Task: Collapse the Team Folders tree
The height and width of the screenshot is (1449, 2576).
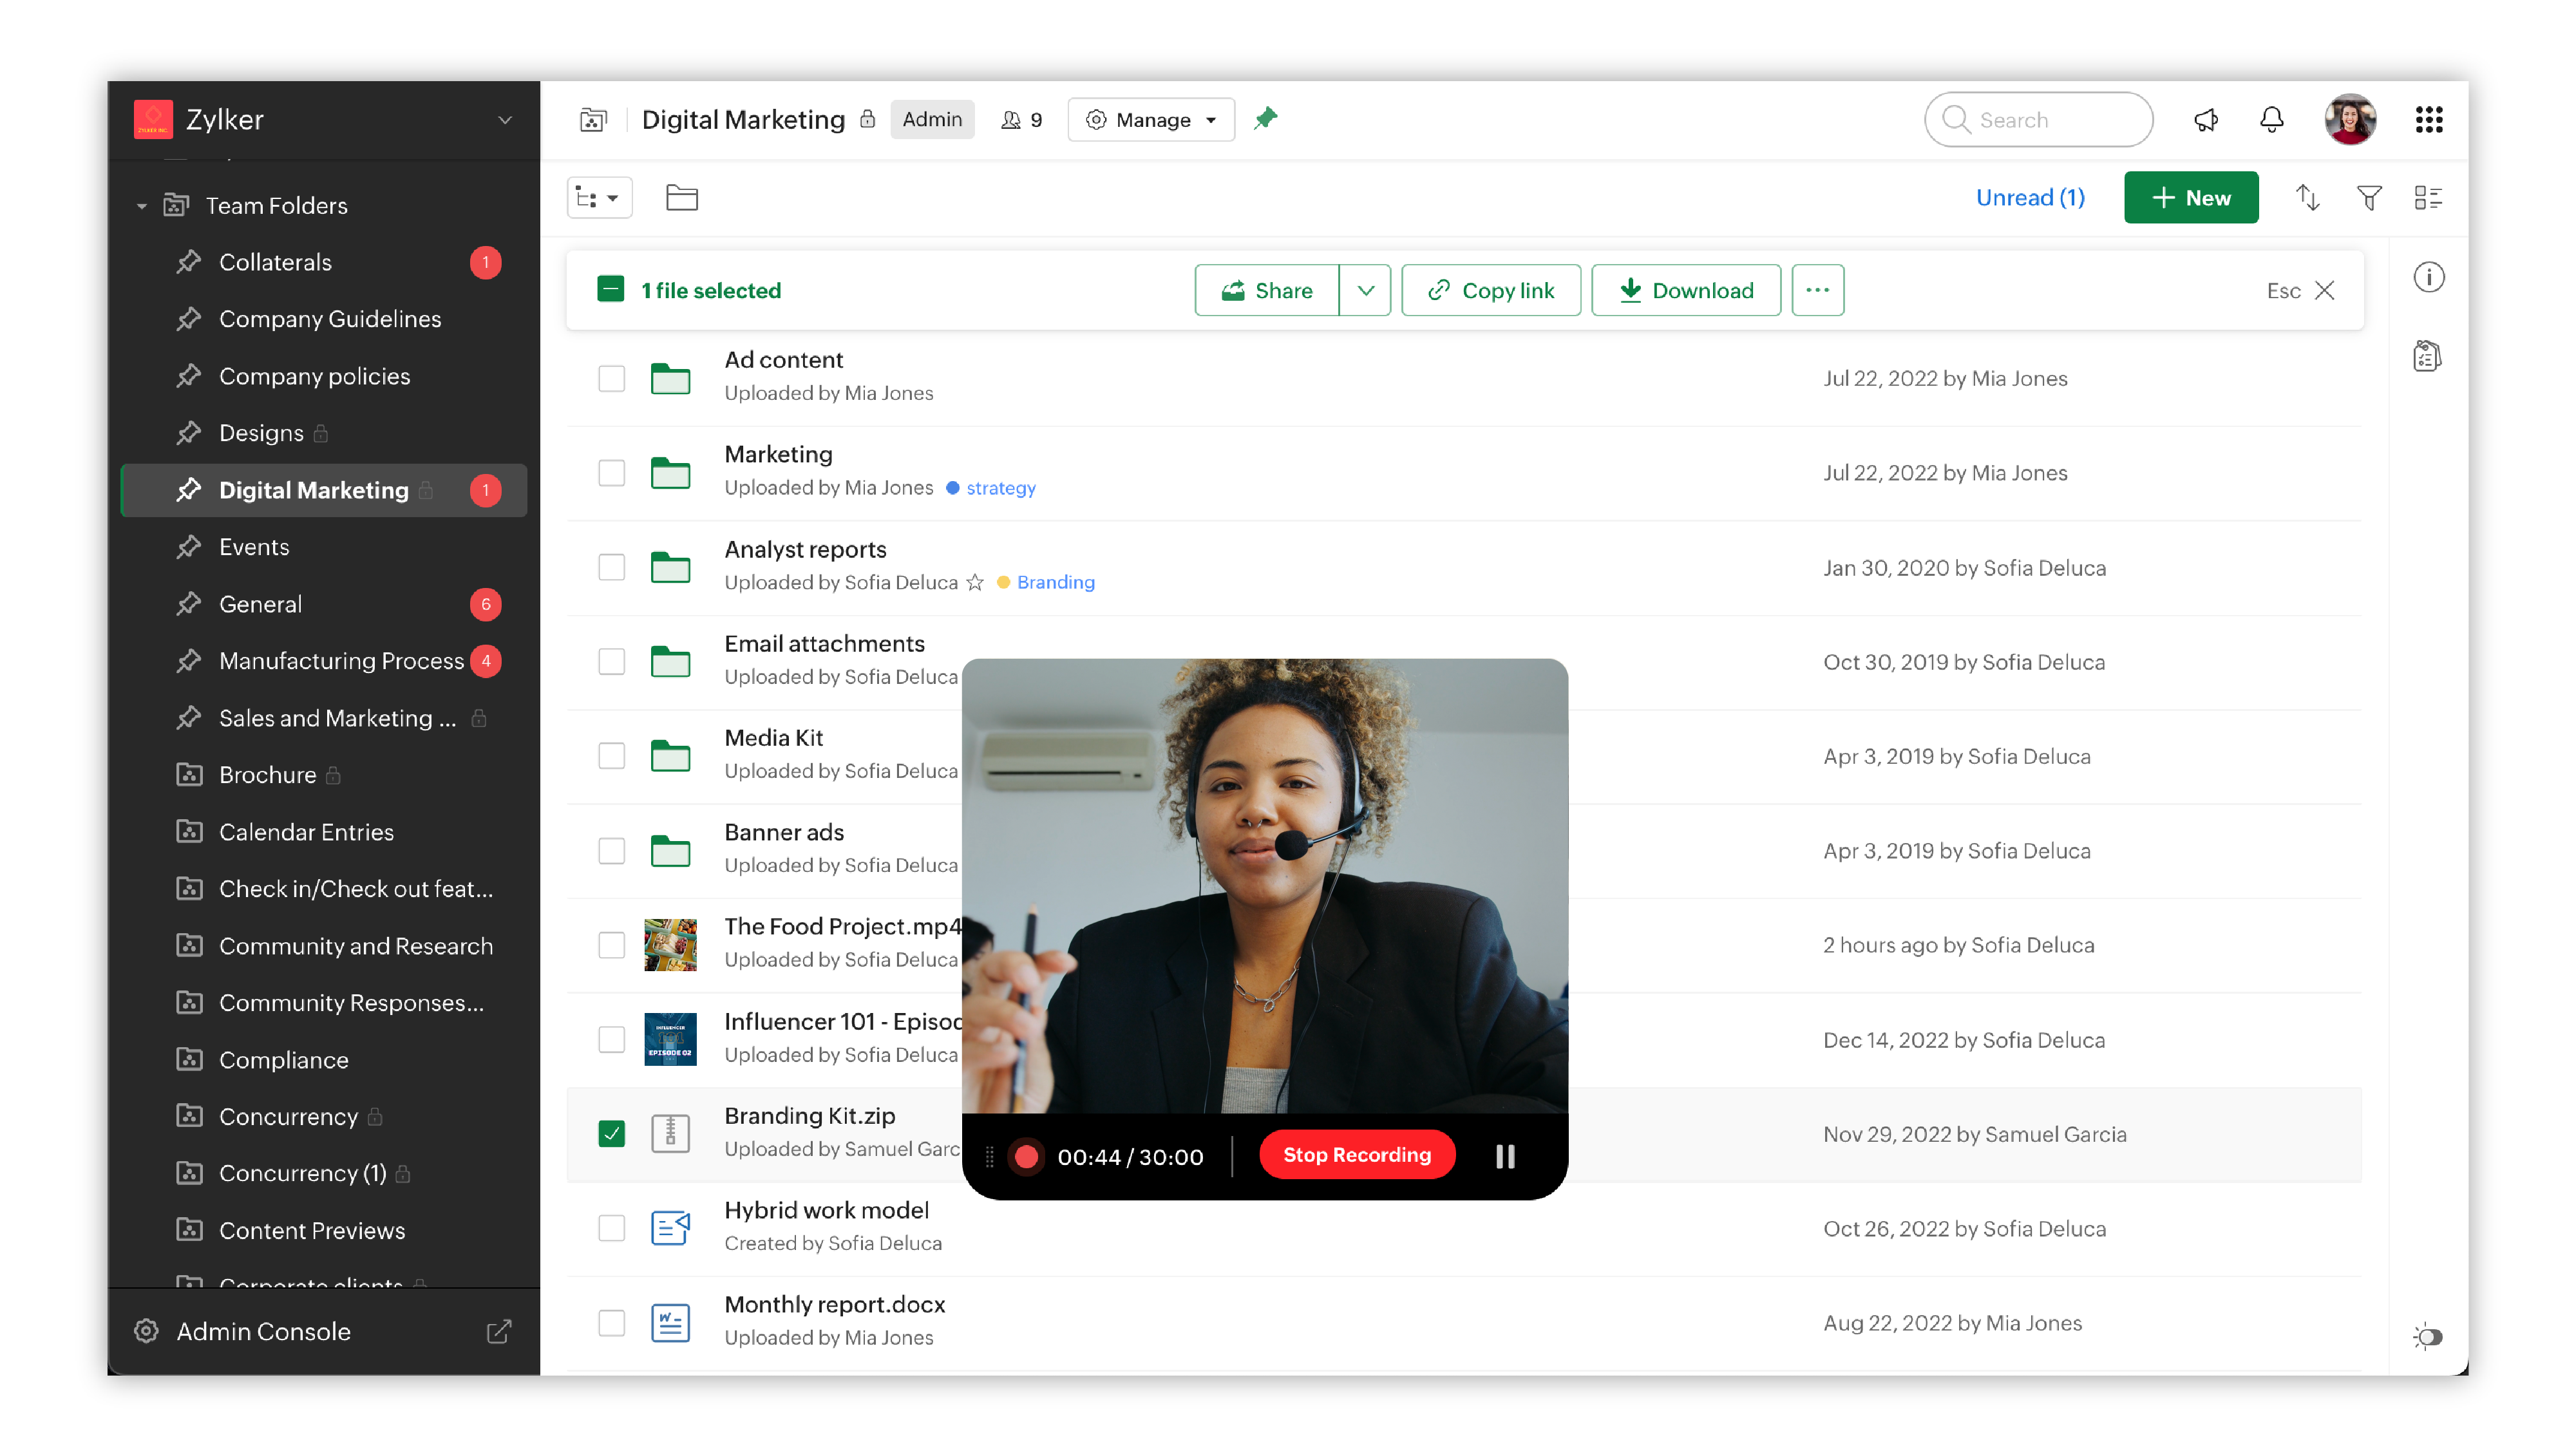Action: click(x=141, y=206)
